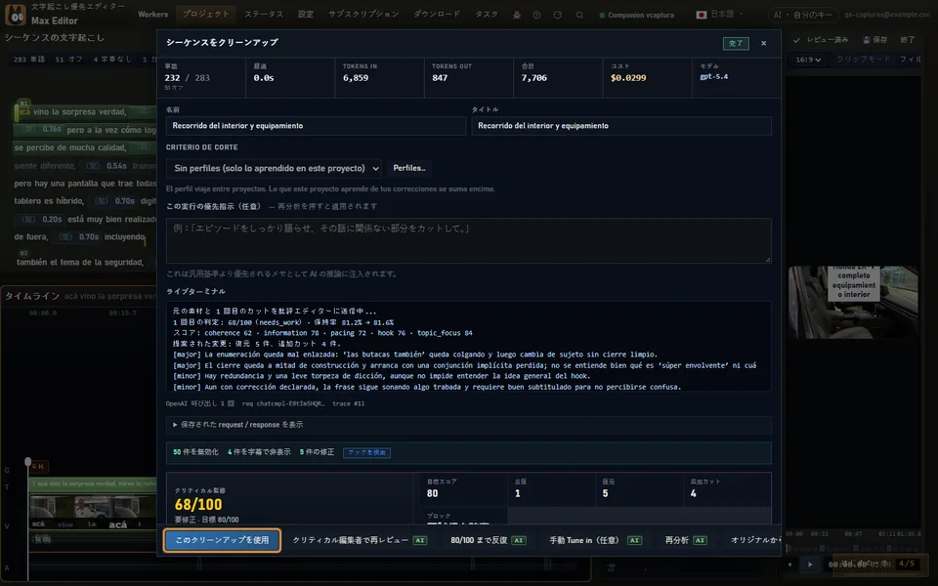Click the 完了 status badge
Screen dimensions: 938x586
point(736,43)
